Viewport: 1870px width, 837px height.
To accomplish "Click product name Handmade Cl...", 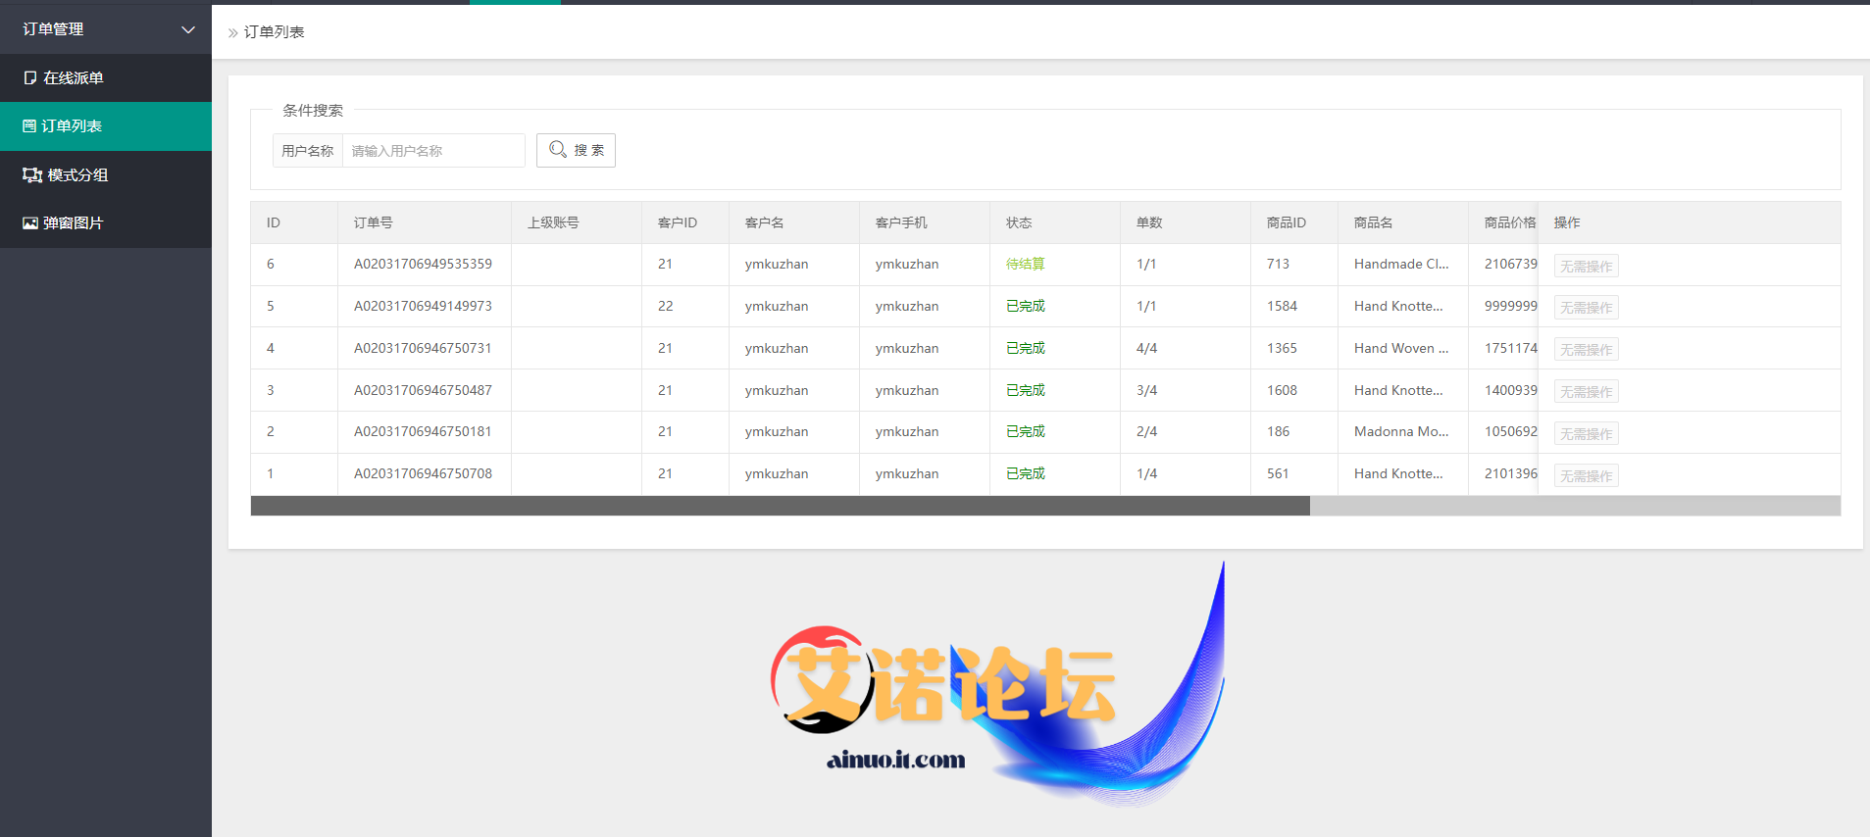I will click(1401, 265).
